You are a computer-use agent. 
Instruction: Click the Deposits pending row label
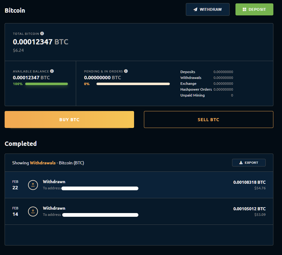coord(188,72)
